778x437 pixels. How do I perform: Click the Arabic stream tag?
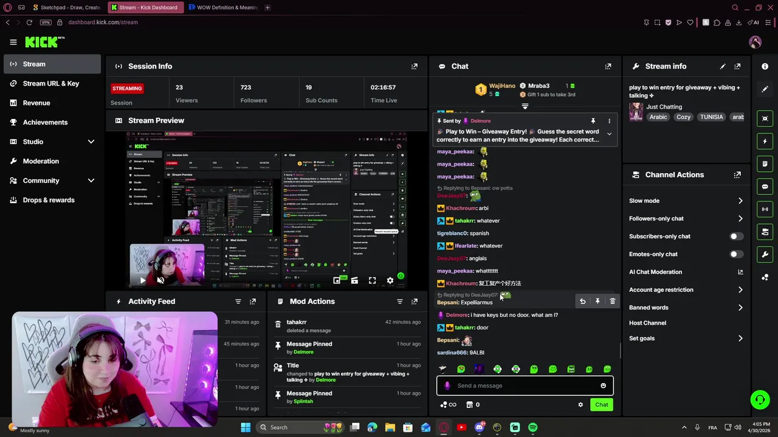click(658, 117)
